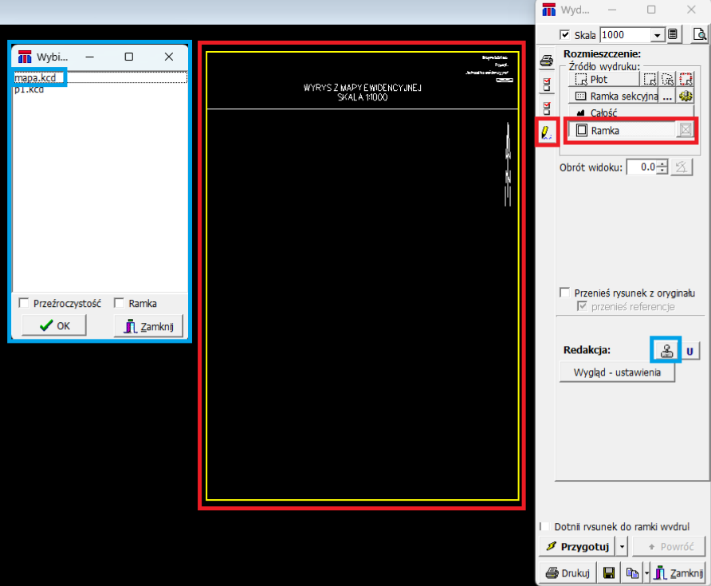Select mapa.kcd in the file list
This screenshot has height=586, width=711.
[36, 78]
